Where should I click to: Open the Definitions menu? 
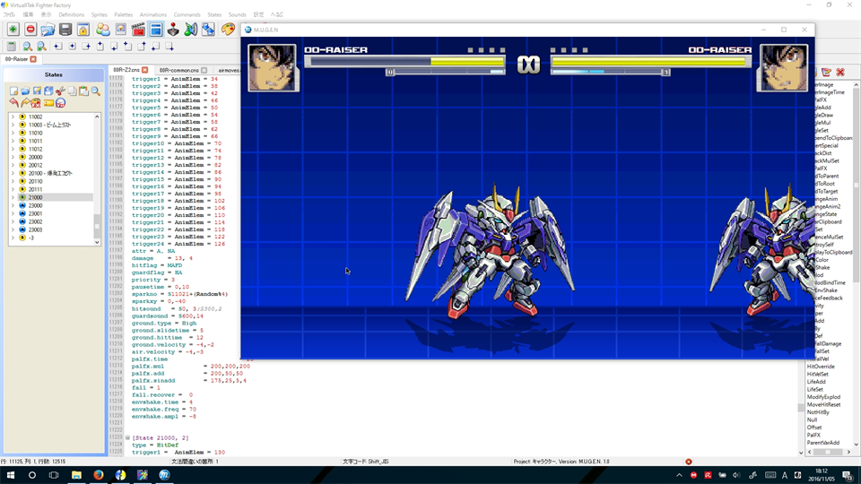(72, 15)
